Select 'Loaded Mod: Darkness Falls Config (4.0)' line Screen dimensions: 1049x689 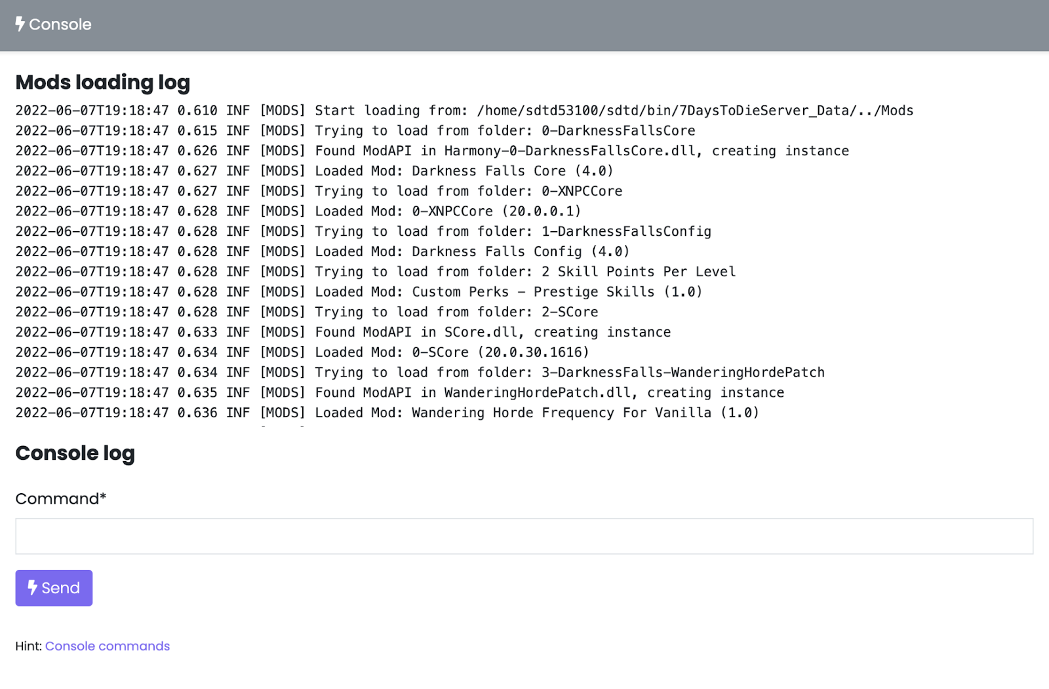click(x=323, y=251)
